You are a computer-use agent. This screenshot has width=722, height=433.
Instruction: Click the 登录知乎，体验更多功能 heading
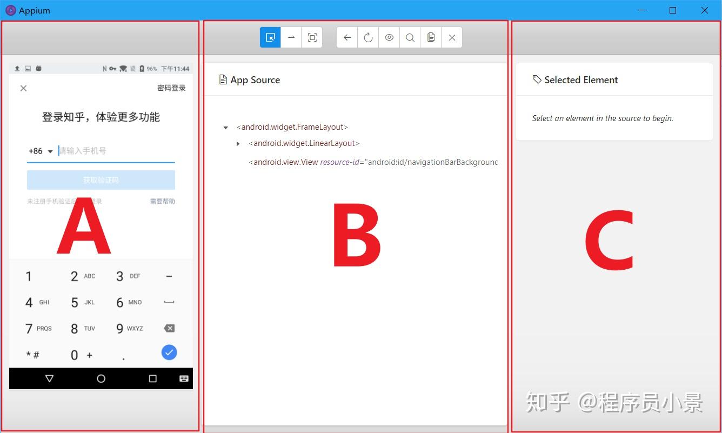(x=101, y=117)
